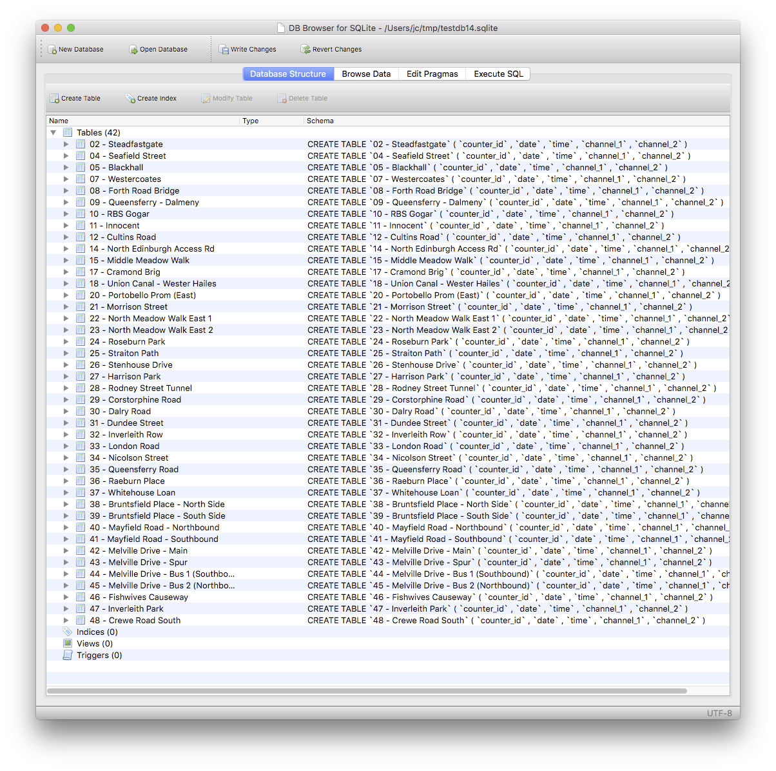Click the Views panel icon
The height and width of the screenshot is (771, 776).
coord(67,643)
